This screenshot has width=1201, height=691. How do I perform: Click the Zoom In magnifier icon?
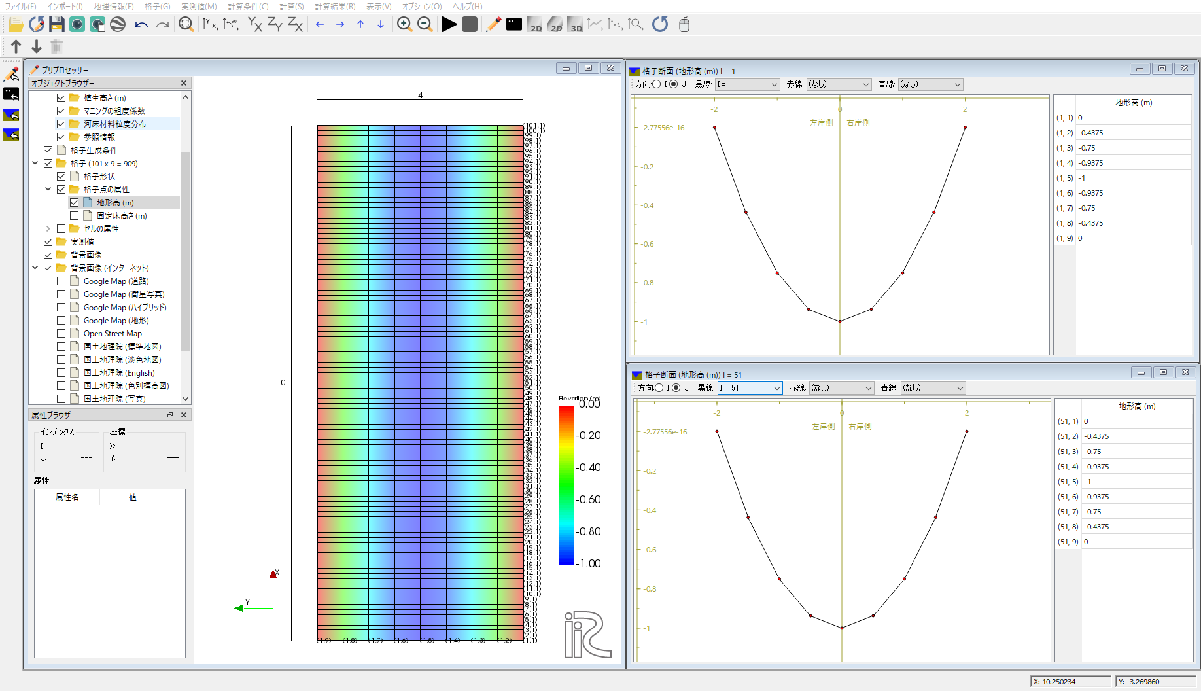pyautogui.click(x=404, y=25)
